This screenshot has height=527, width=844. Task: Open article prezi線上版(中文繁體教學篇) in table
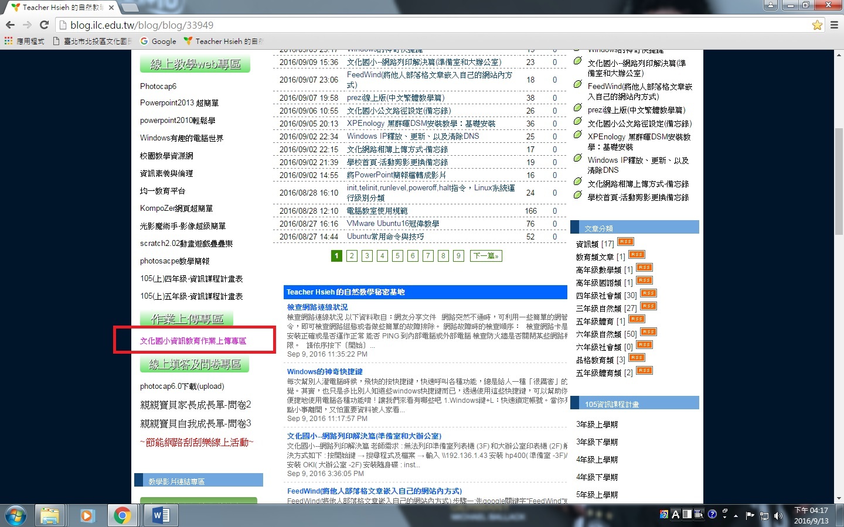click(396, 98)
